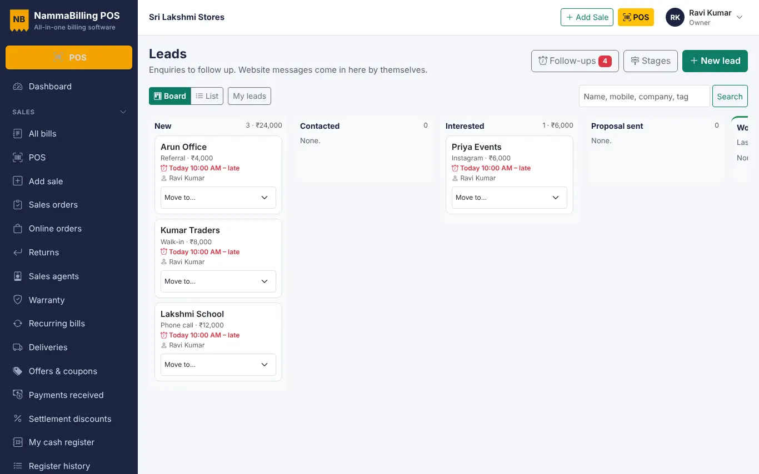Click the My cash register icon

18,442
